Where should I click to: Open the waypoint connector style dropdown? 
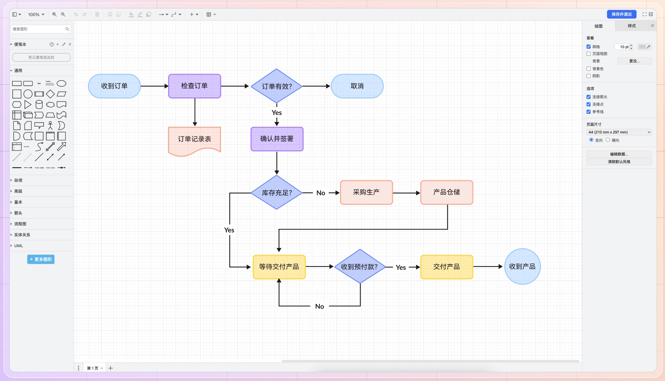(x=176, y=15)
